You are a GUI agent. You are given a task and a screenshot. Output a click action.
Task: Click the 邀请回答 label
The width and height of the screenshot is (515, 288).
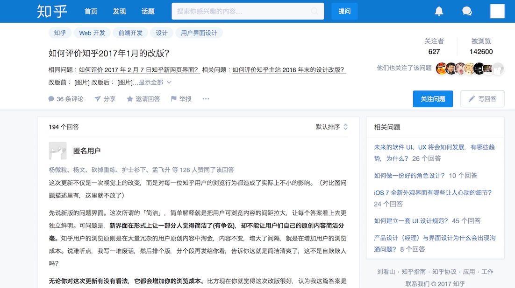click(148, 99)
